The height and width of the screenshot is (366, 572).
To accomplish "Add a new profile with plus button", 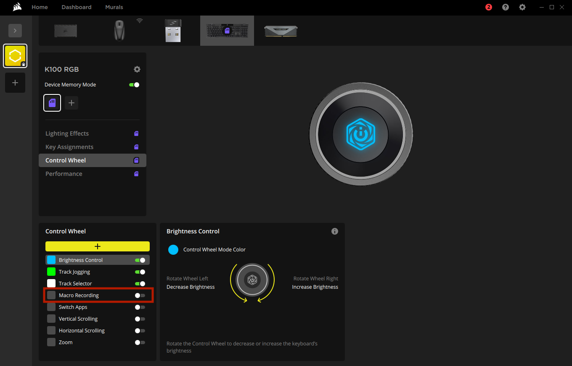I will (15, 83).
